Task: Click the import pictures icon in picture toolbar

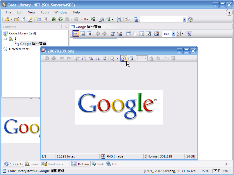Action: click(120, 34)
